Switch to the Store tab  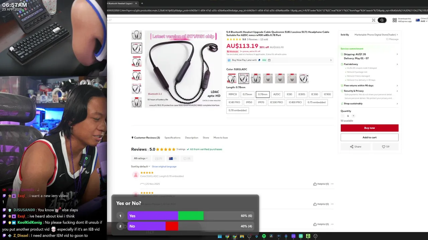[206, 138]
